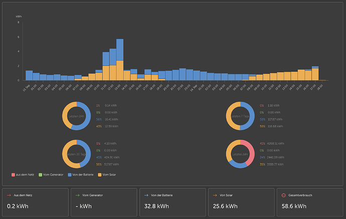Screen dimensions: 346x219
Task: Click the red arrow icon beside Aus dem Netz
Action: (x=9, y=195)
